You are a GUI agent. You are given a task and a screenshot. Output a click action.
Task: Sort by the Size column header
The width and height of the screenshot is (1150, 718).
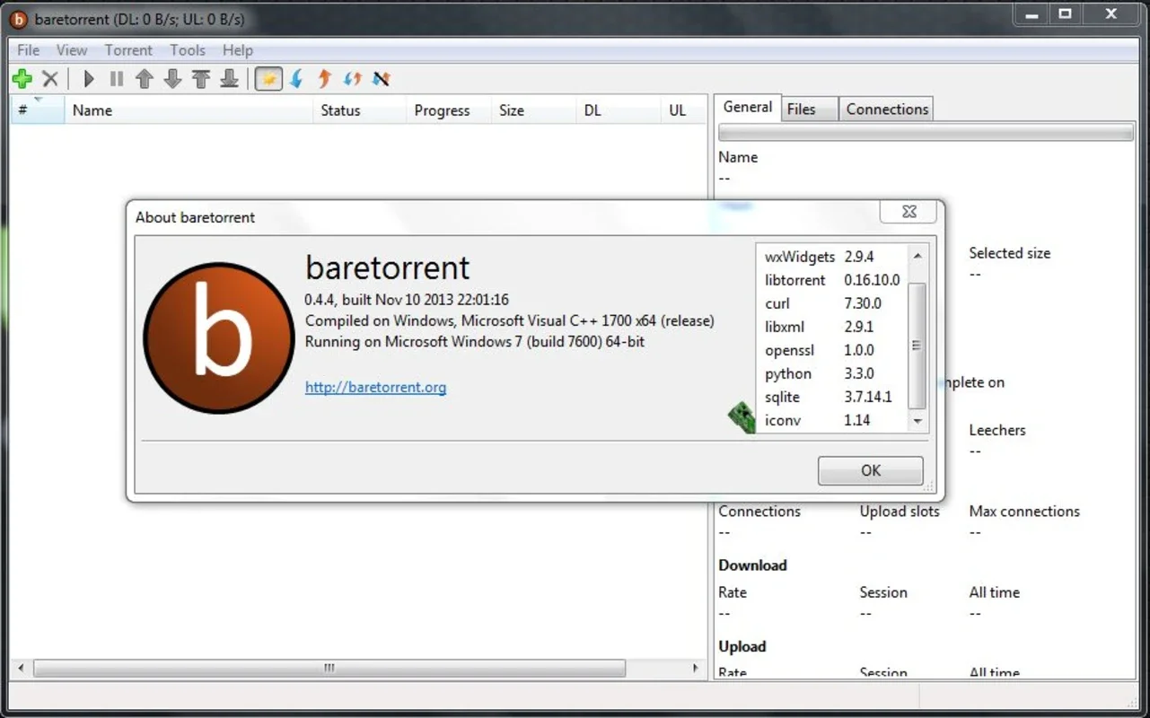pyautogui.click(x=533, y=110)
